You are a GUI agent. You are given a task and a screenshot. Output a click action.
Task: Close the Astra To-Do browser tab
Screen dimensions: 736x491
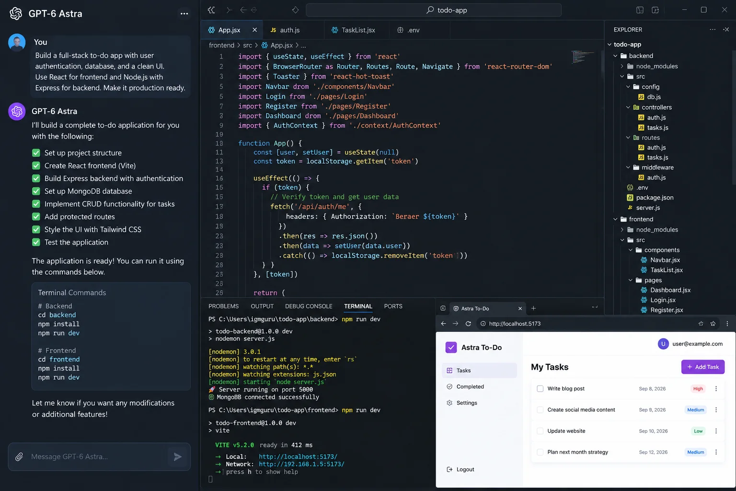[x=520, y=308]
